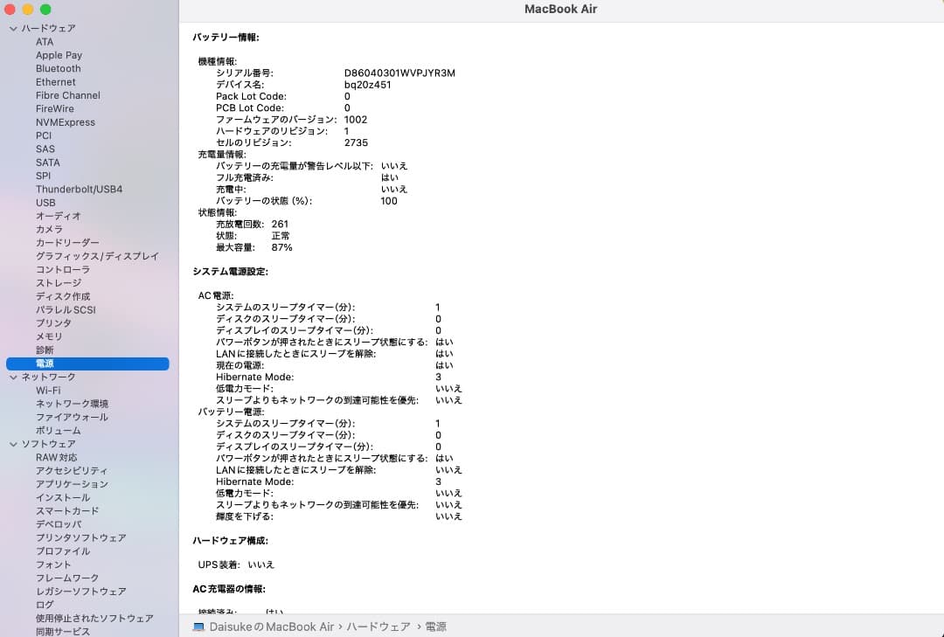View ストレージ device information
This screenshot has width=944, height=637.
tap(58, 282)
